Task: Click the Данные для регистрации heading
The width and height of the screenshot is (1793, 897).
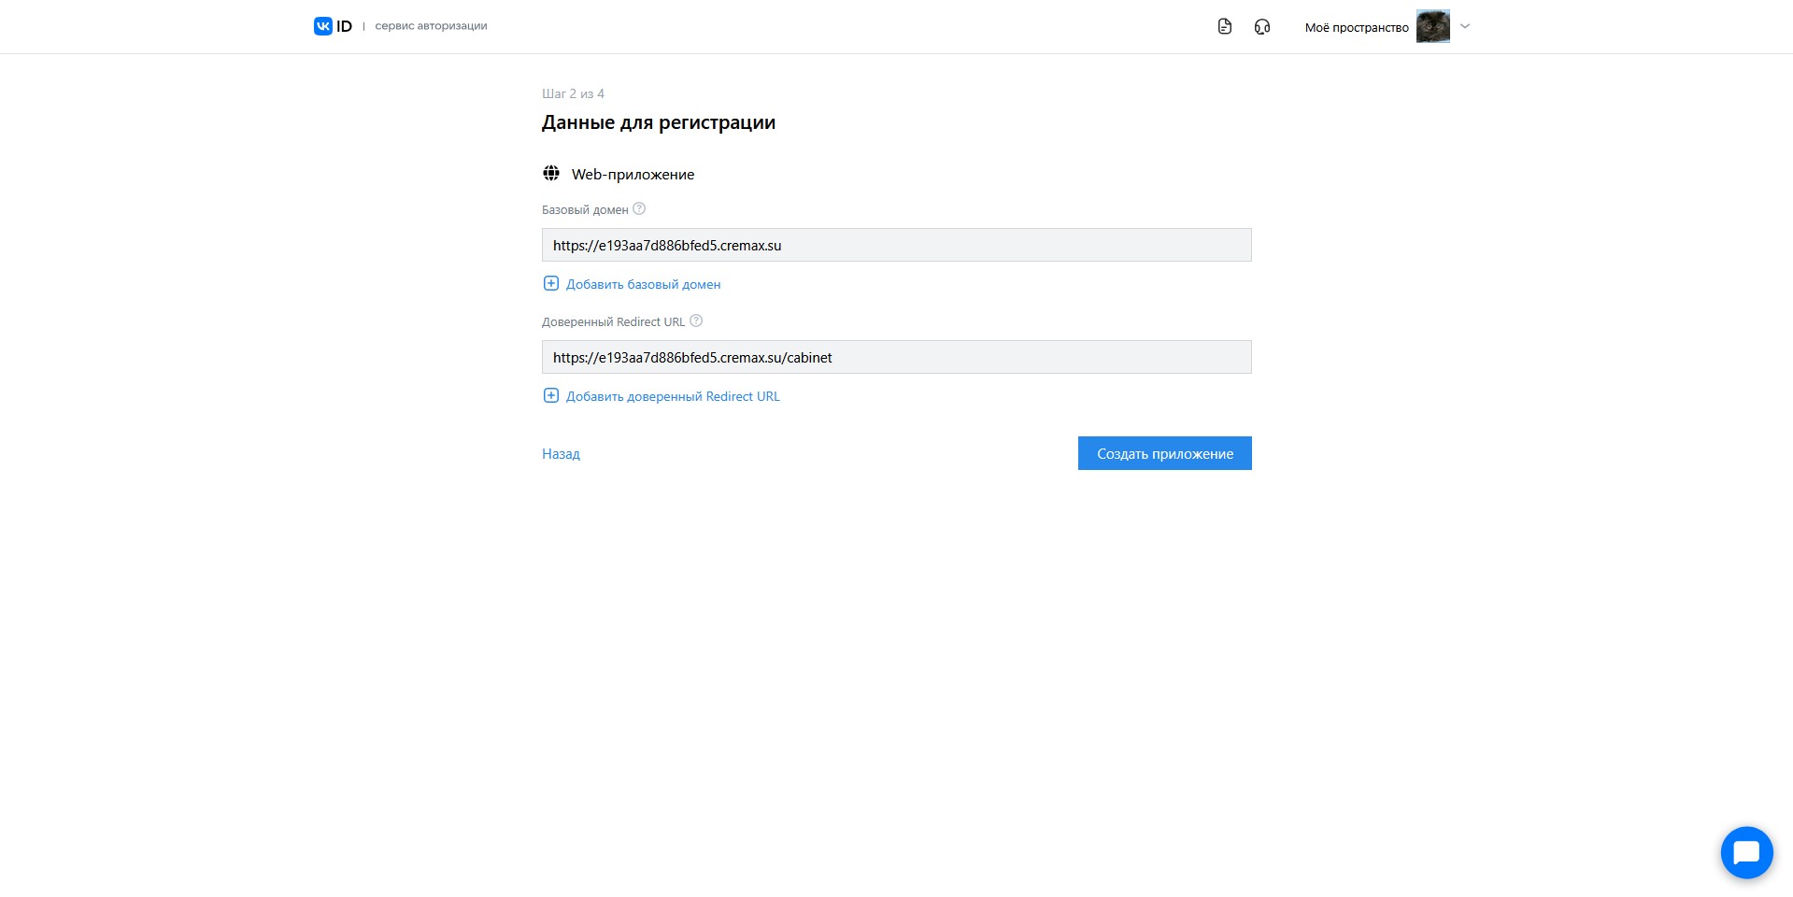Action: 659,122
